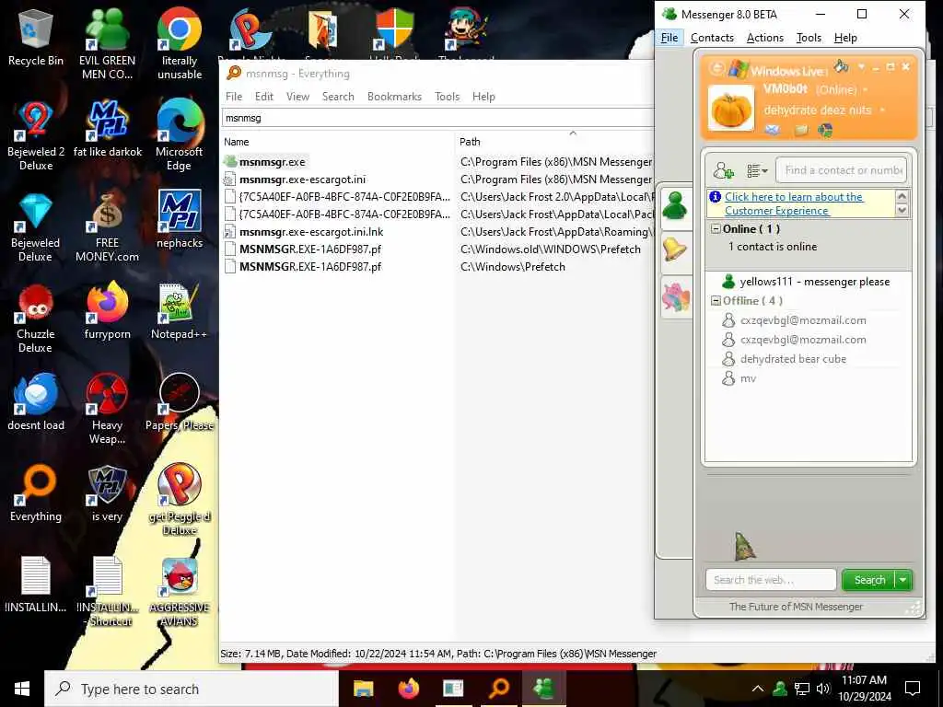This screenshot has width=943, height=707.
Task: Select the Chuzzle Deluxe desktop icon
Action: pos(36,319)
